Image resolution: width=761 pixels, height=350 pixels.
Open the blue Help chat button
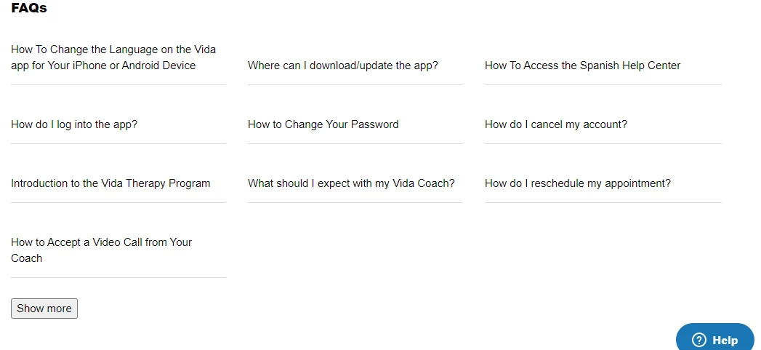(x=715, y=337)
